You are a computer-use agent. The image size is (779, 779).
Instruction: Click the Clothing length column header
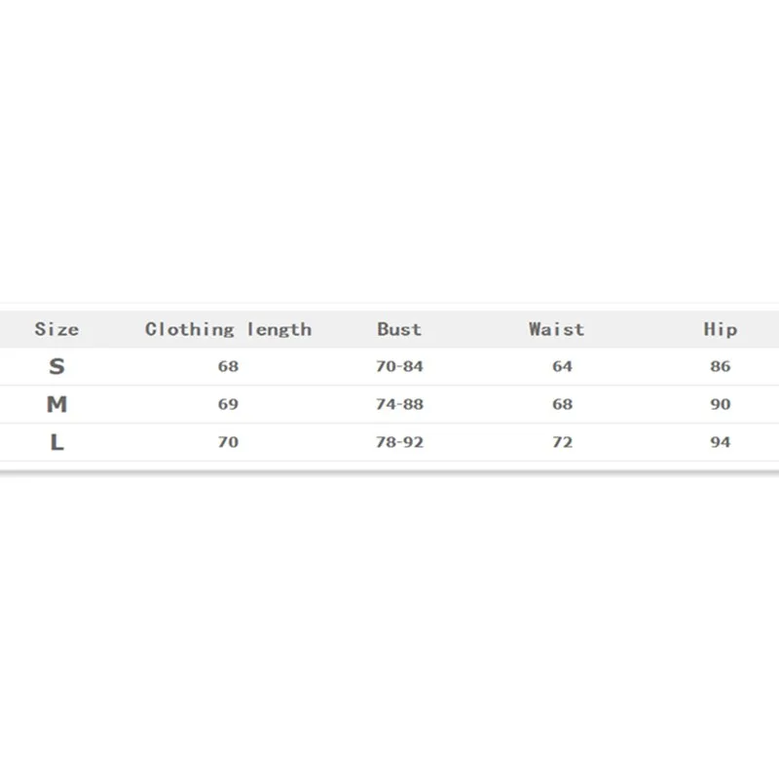228,329
